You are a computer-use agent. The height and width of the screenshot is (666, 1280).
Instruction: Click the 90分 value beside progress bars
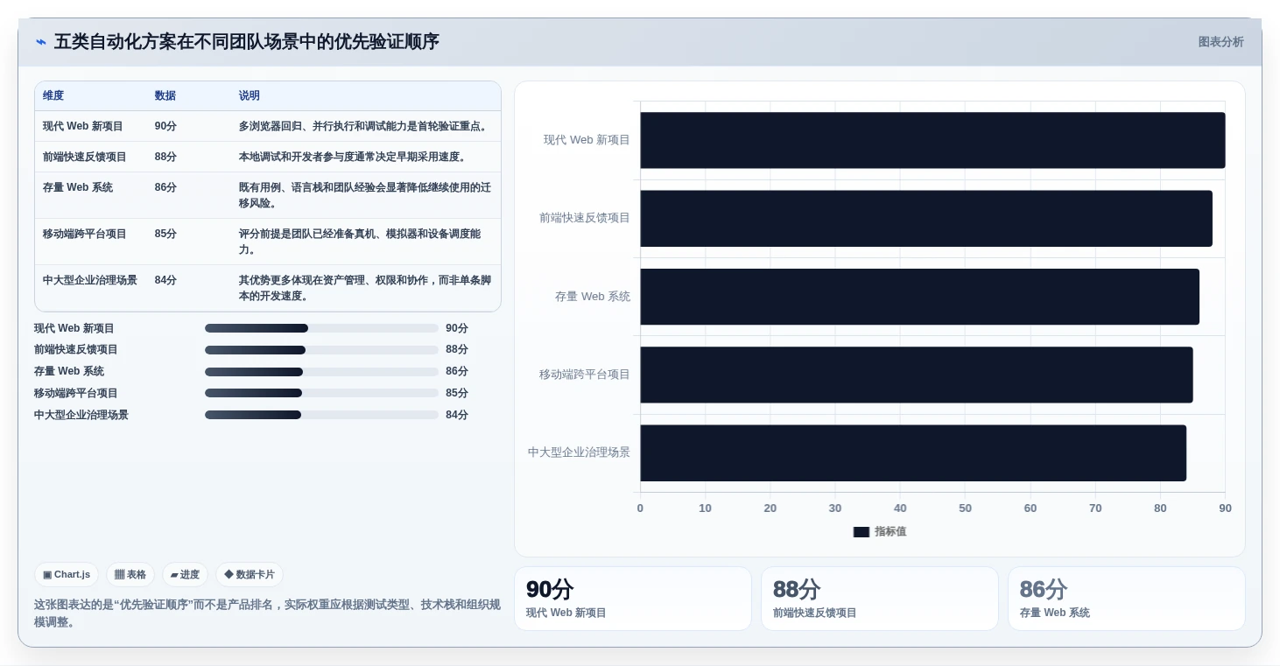click(x=457, y=328)
